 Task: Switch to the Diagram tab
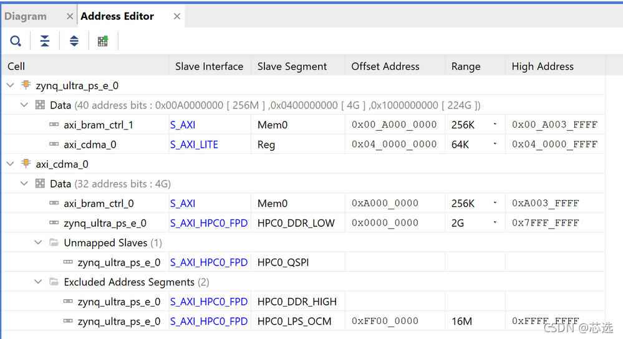tap(26, 17)
